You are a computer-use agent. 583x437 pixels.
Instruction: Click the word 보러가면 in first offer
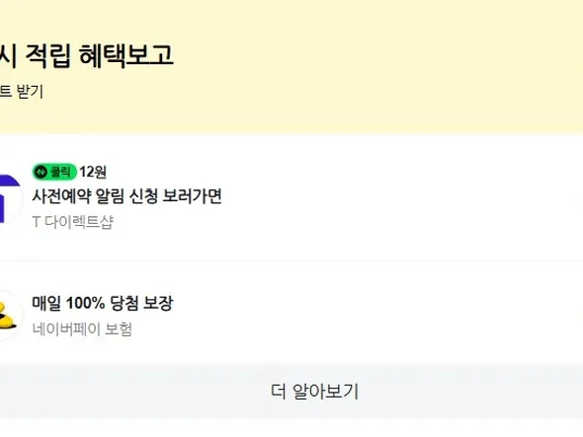tap(193, 196)
